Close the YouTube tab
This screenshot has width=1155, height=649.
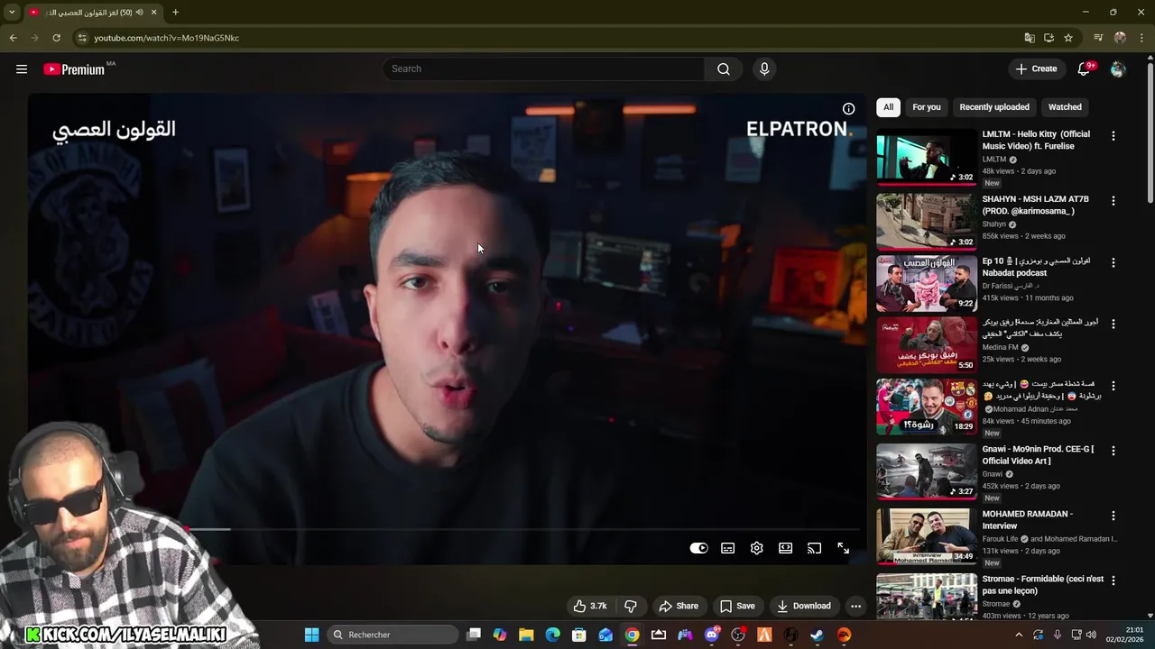point(154,13)
